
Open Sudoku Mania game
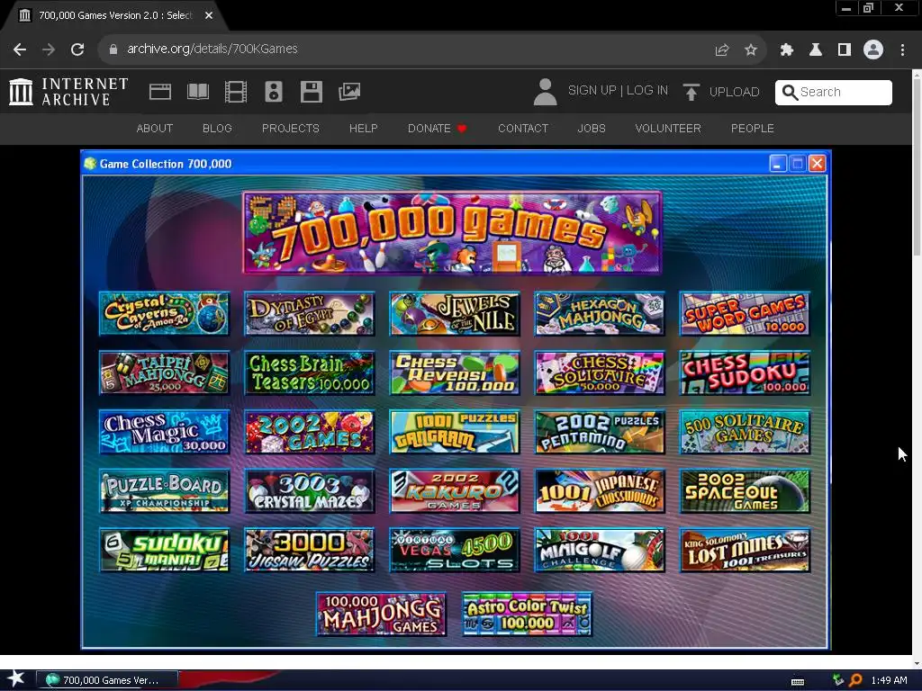click(164, 550)
